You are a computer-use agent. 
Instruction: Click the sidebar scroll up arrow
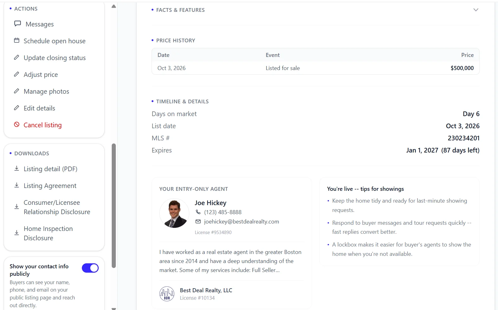(x=114, y=6)
